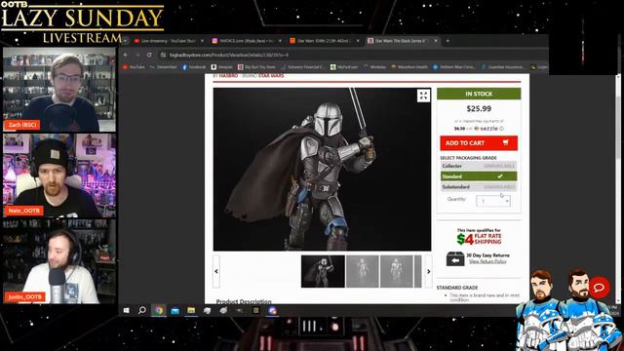Expand the product image to fullscreen

pyautogui.click(x=423, y=96)
